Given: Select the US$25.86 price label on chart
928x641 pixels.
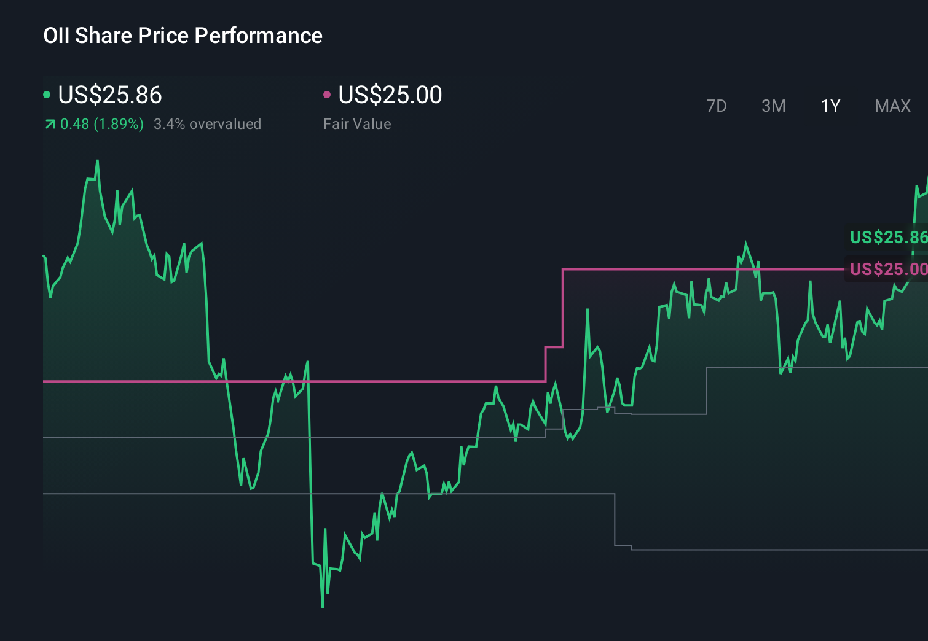Looking at the screenshot, I should pos(887,238).
